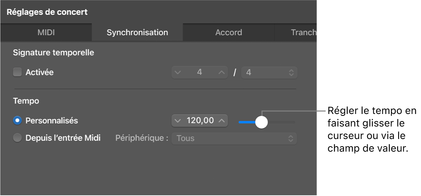421x196 pixels.
Task: Switch to the MIDI tab
Action: tap(46, 33)
